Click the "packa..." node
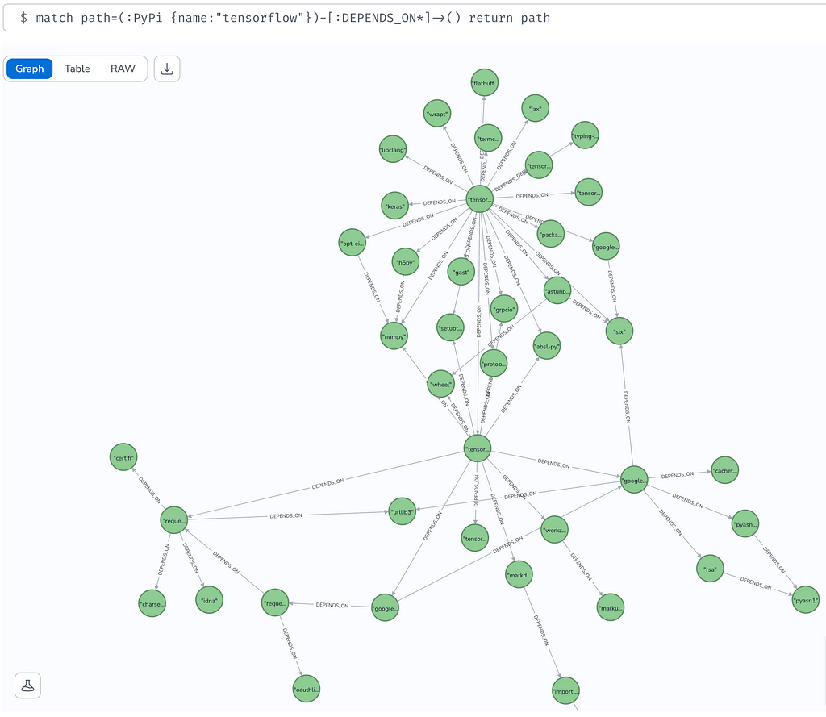The width and height of the screenshot is (826, 717). 550,234
